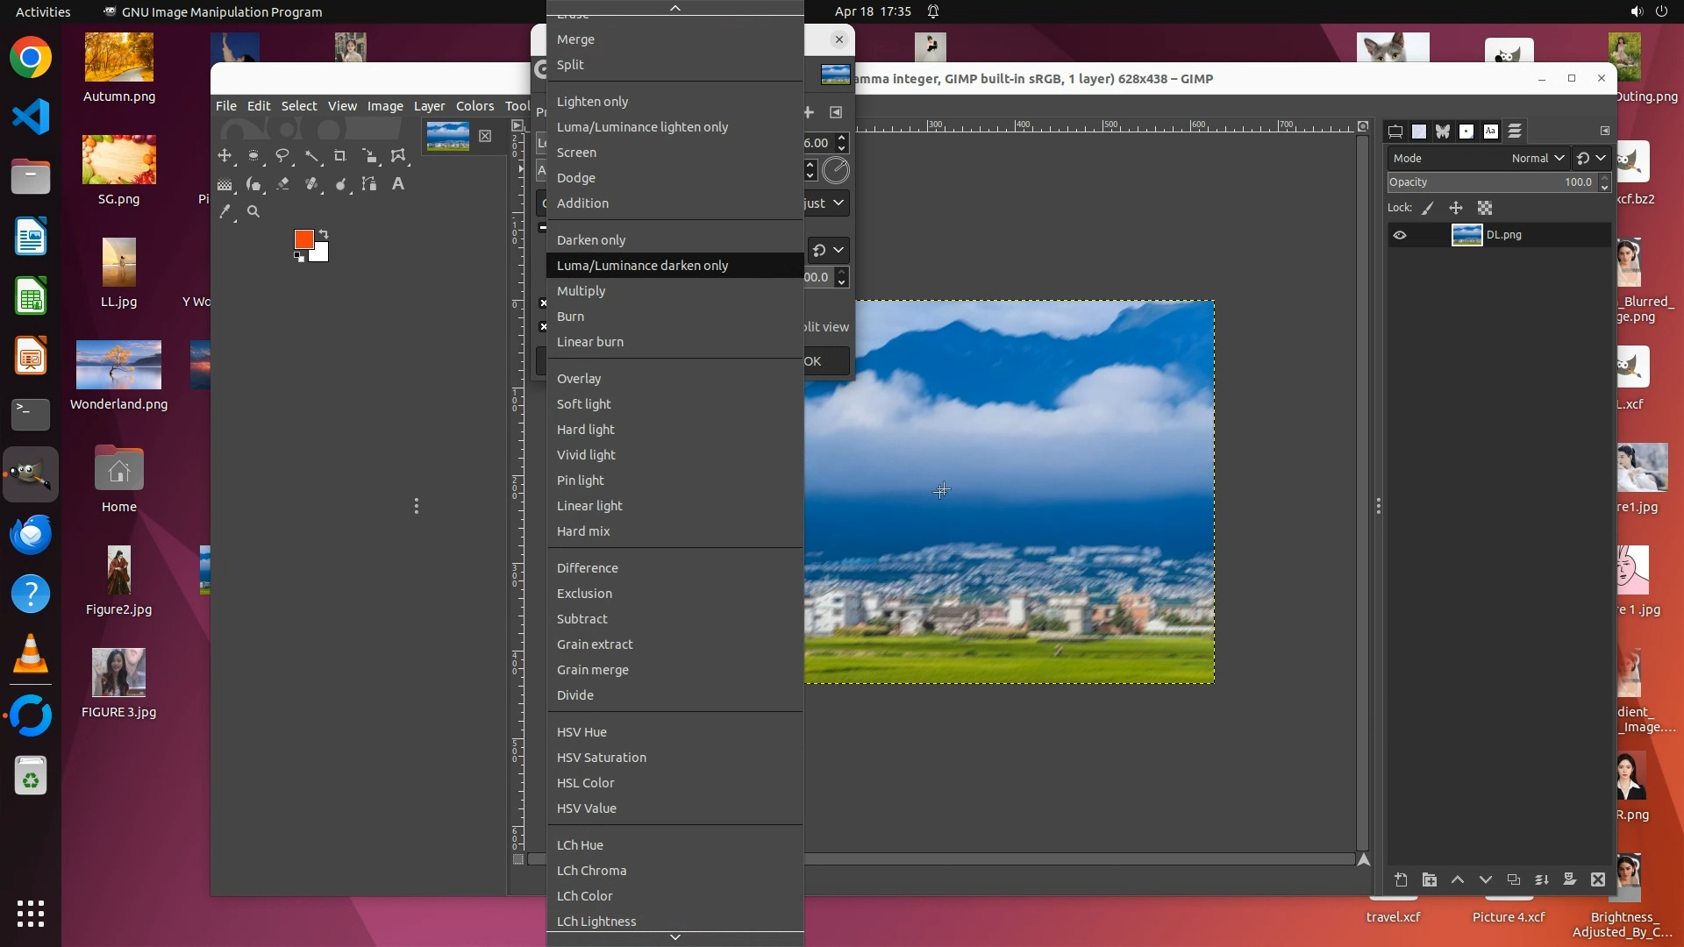Click the orange foreground color swatch
1684x947 pixels.
coord(303,239)
